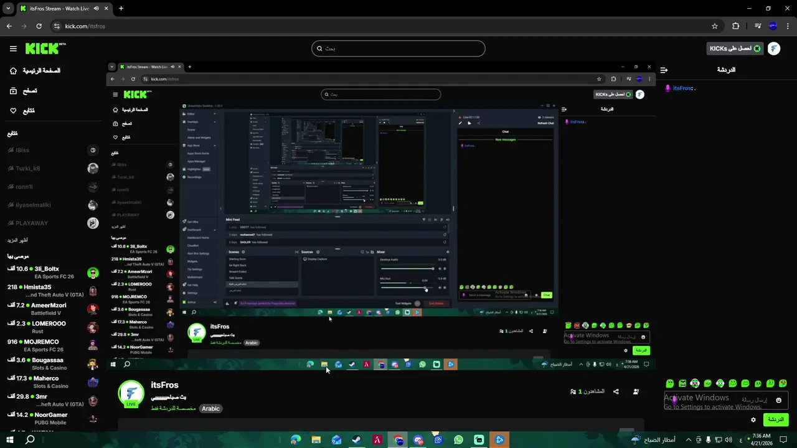The height and width of the screenshot is (448, 797).
Task: Click the itsFros avatar with the LIVE badge under the player
Action: [131, 394]
